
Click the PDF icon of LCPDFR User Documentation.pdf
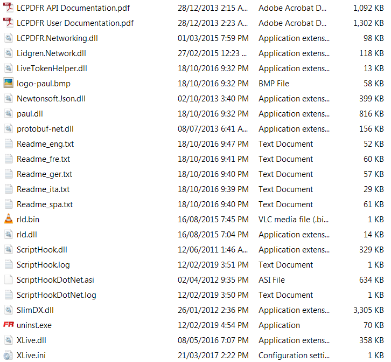pyautogui.click(x=8, y=23)
